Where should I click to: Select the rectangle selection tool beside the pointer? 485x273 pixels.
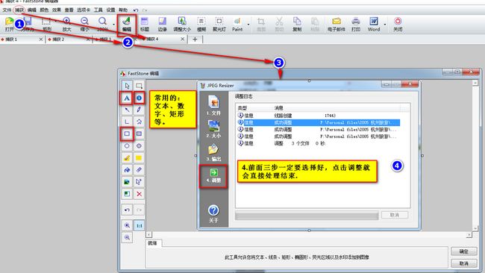[x=139, y=86]
